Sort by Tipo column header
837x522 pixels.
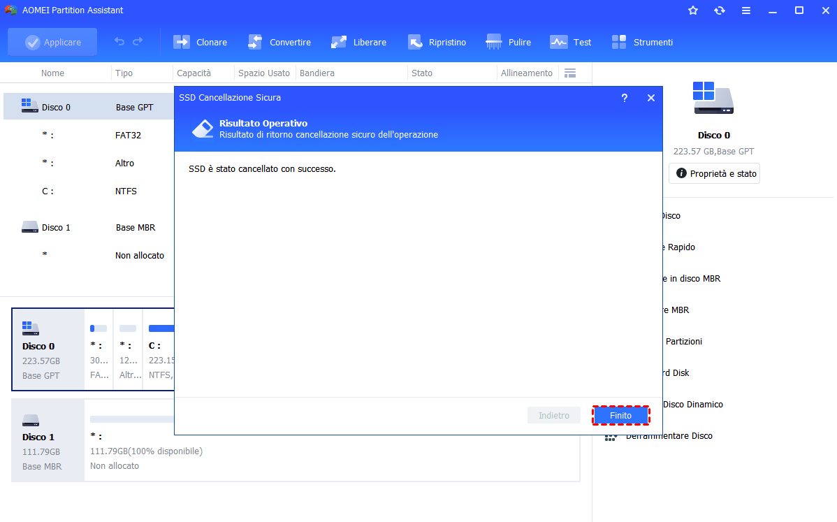[124, 73]
